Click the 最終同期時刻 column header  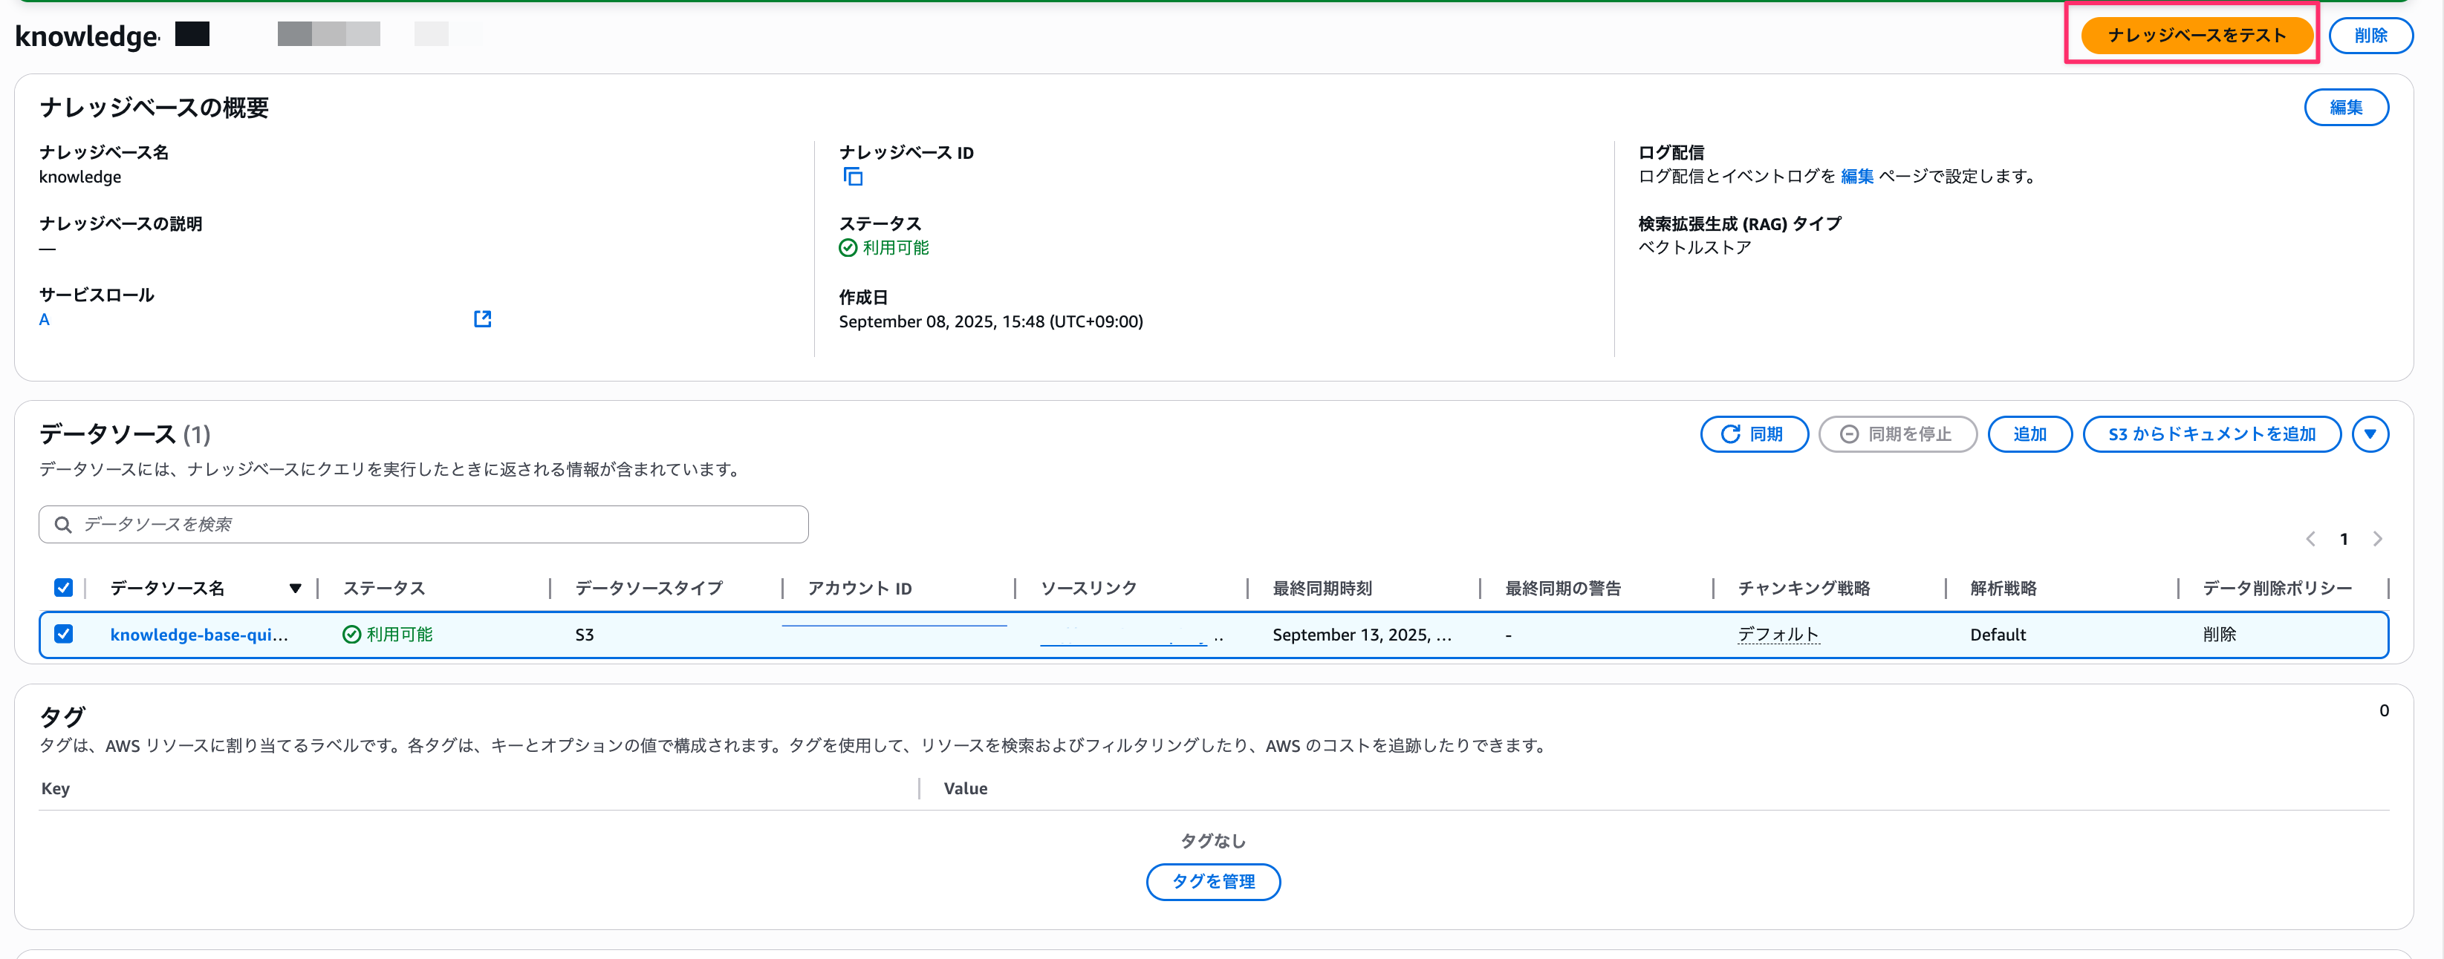pyautogui.click(x=1322, y=589)
